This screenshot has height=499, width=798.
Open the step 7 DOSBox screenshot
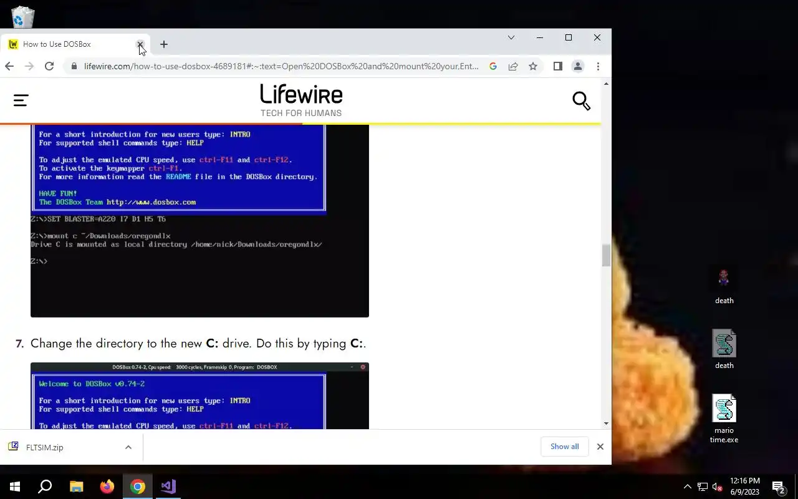click(x=199, y=395)
